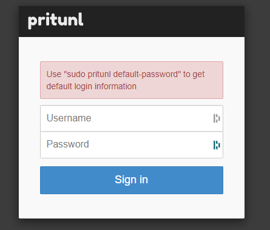Open autofill icon at right of Username box
The height and width of the screenshot is (230, 270).
[217, 118]
